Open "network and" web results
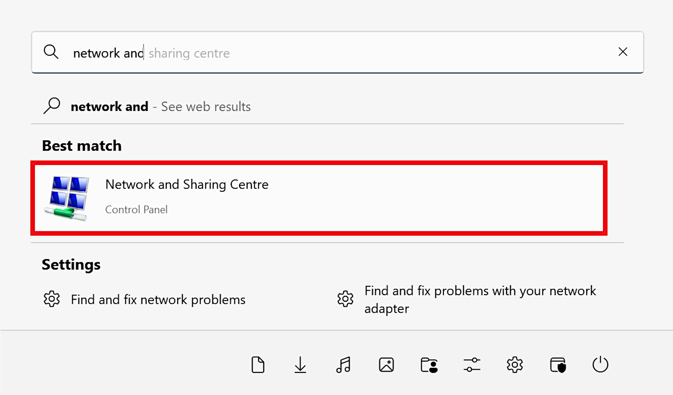673x395 pixels. [x=160, y=107]
